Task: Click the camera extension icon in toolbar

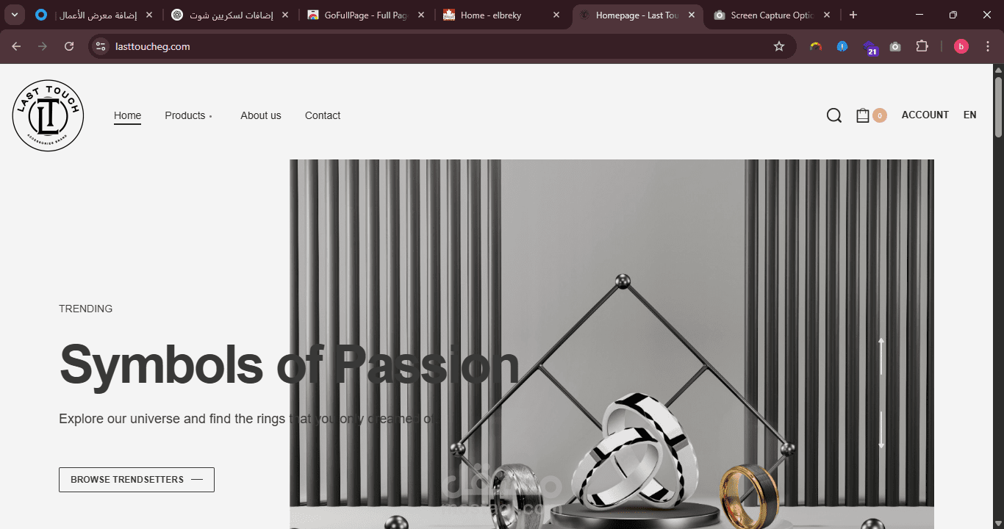Action: (x=895, y=46)
